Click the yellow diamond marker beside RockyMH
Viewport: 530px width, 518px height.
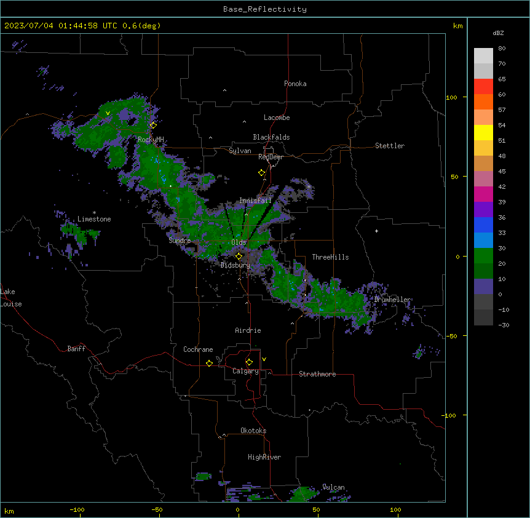[x=153, y=125]
